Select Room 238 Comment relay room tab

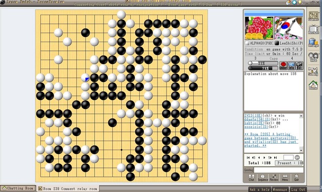tap(68, 188)
